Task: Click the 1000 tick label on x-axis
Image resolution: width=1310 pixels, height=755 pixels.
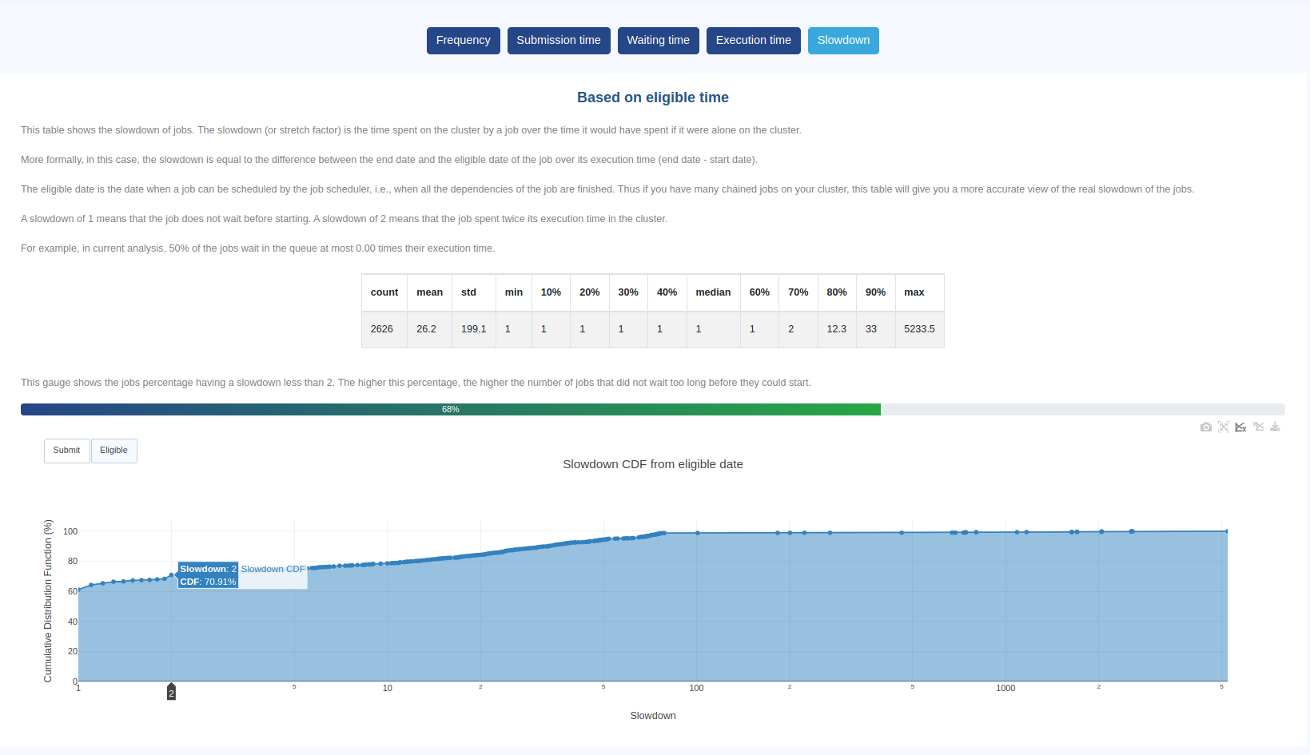Action: 1005,688
